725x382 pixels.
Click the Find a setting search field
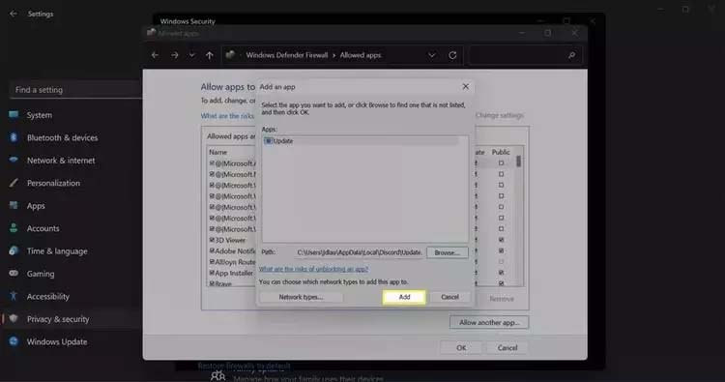[x=75, y=90]
